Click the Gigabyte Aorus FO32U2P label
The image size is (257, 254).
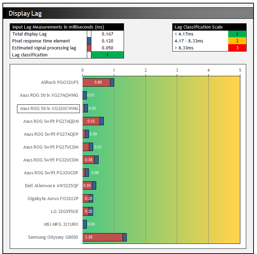53,199
